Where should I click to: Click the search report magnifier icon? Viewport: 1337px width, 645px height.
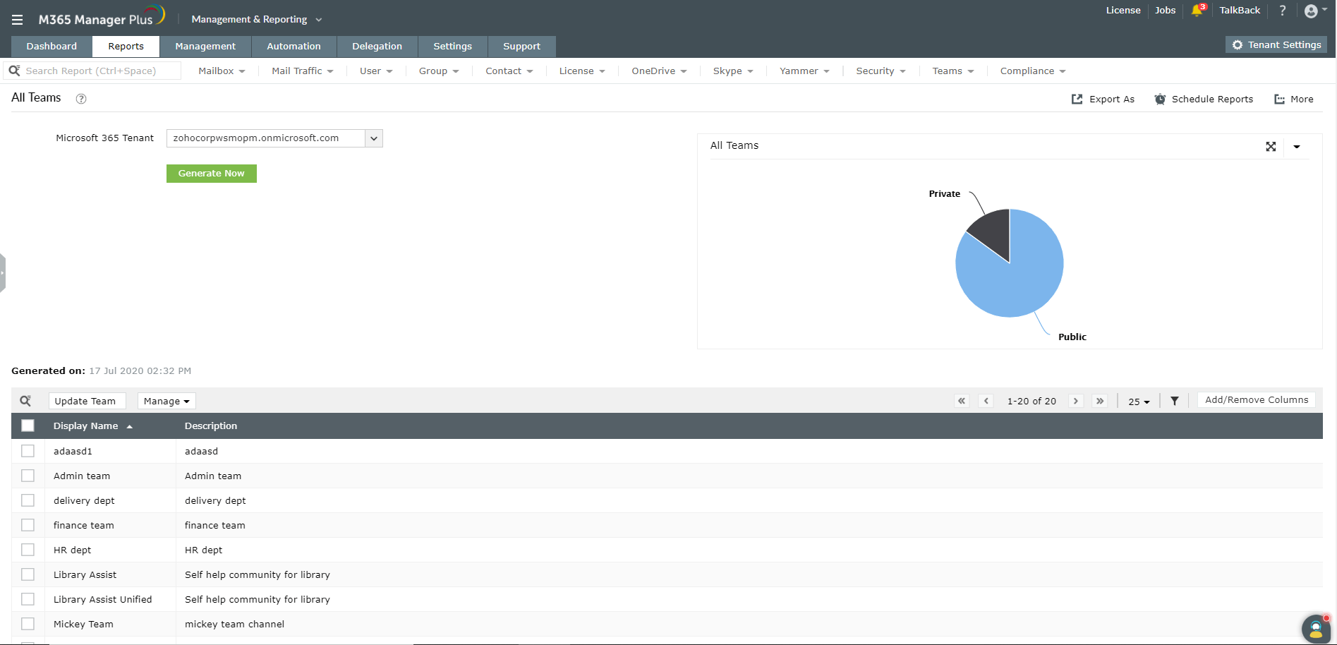14,71
